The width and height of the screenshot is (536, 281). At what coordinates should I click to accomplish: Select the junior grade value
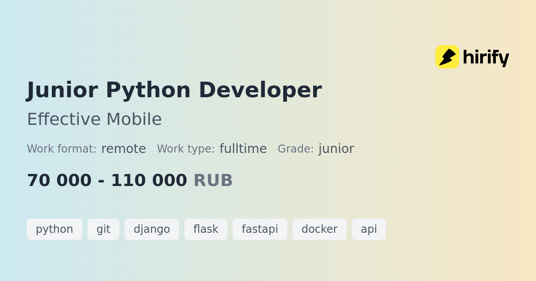pos(336,149)
